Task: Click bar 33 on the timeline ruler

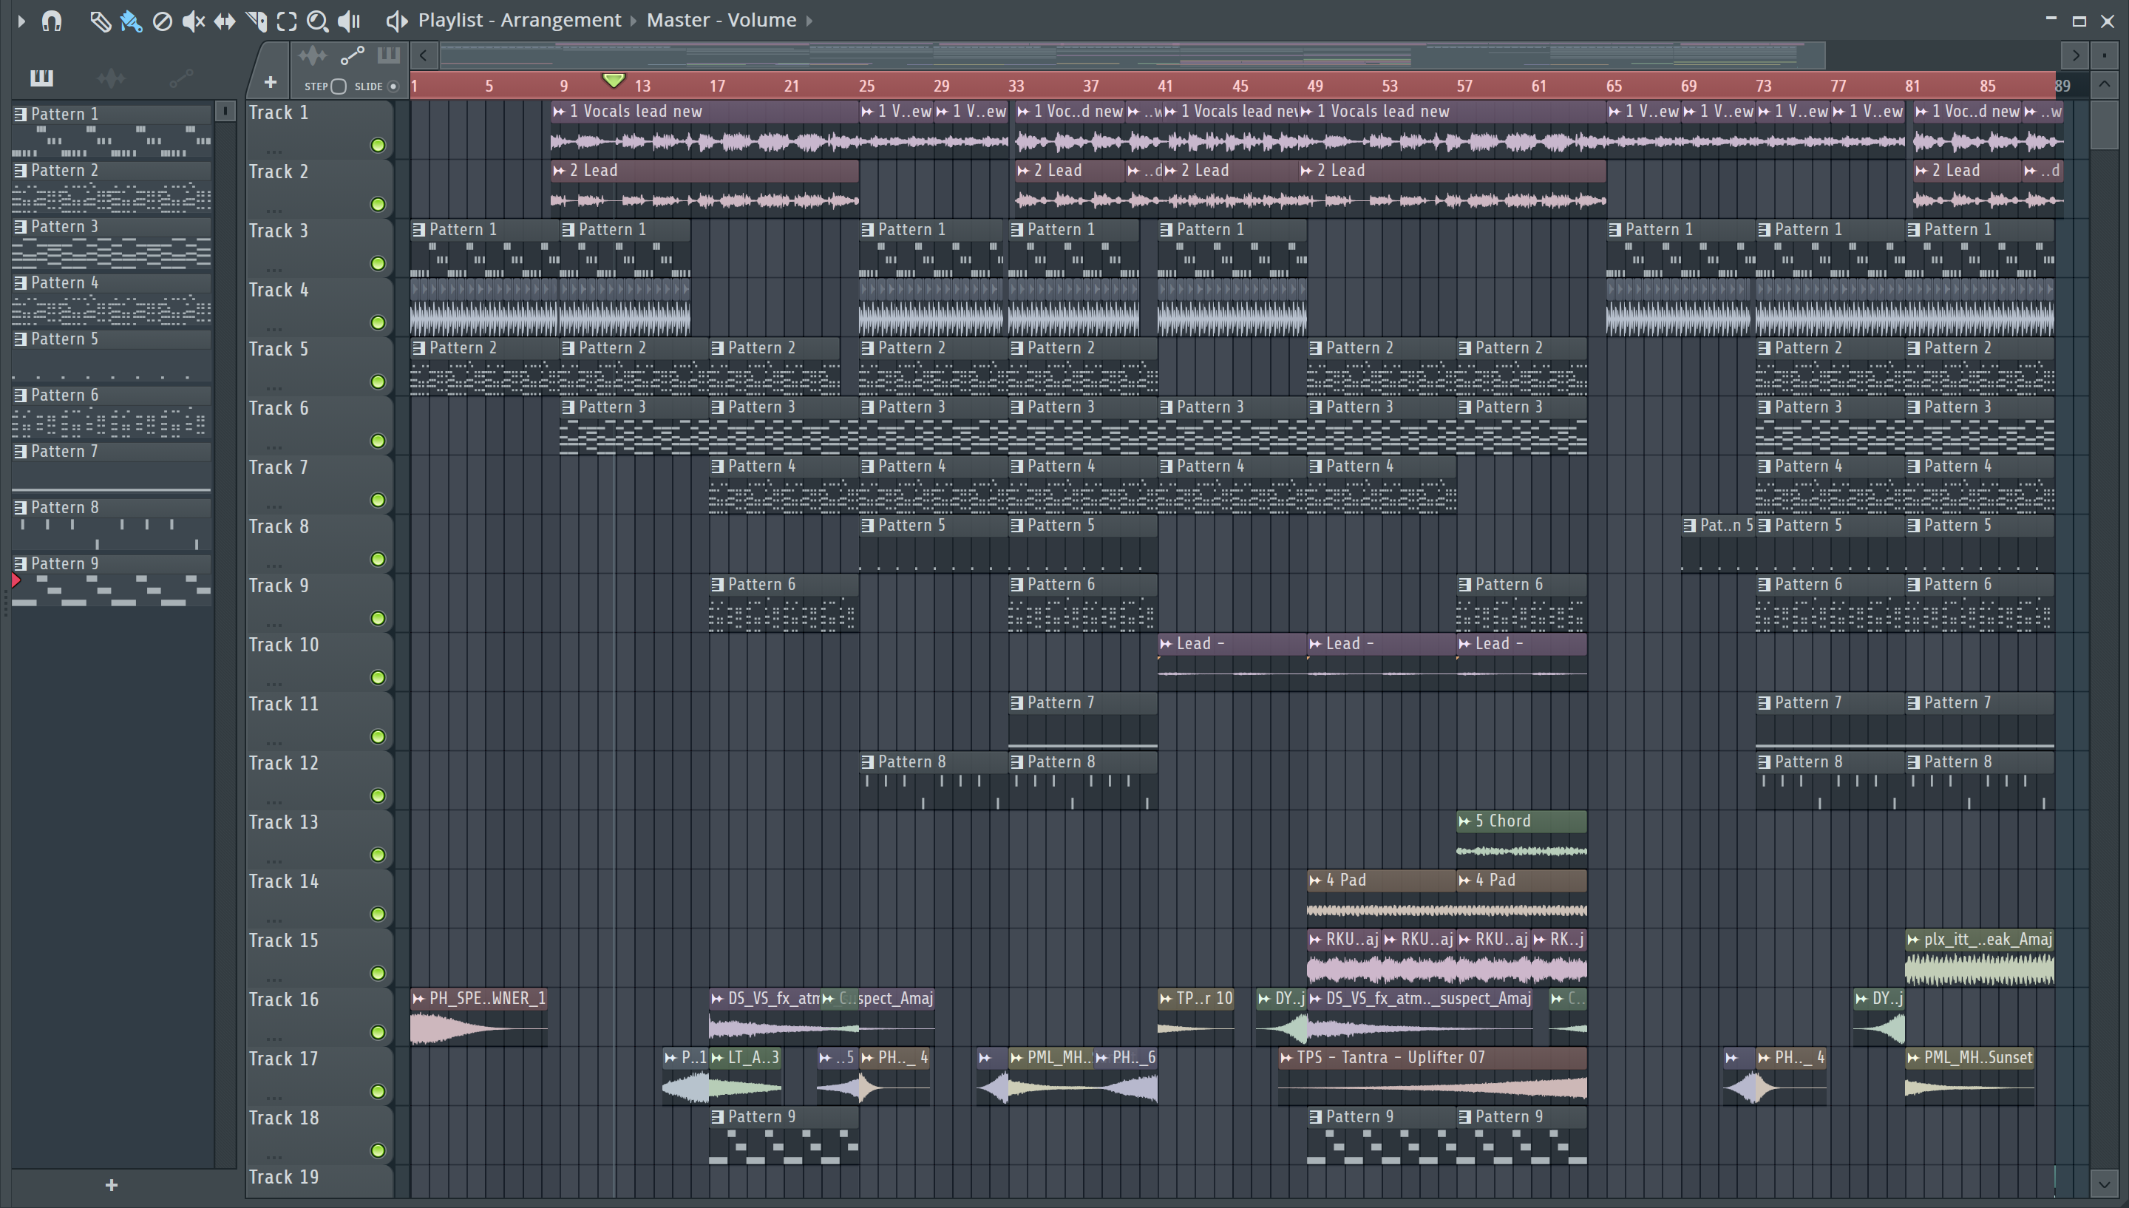Action: tap(1016, 86)
